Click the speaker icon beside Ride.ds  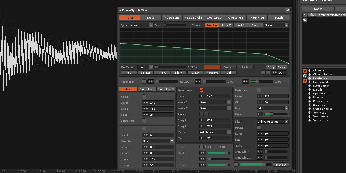(x=310, y=97)
